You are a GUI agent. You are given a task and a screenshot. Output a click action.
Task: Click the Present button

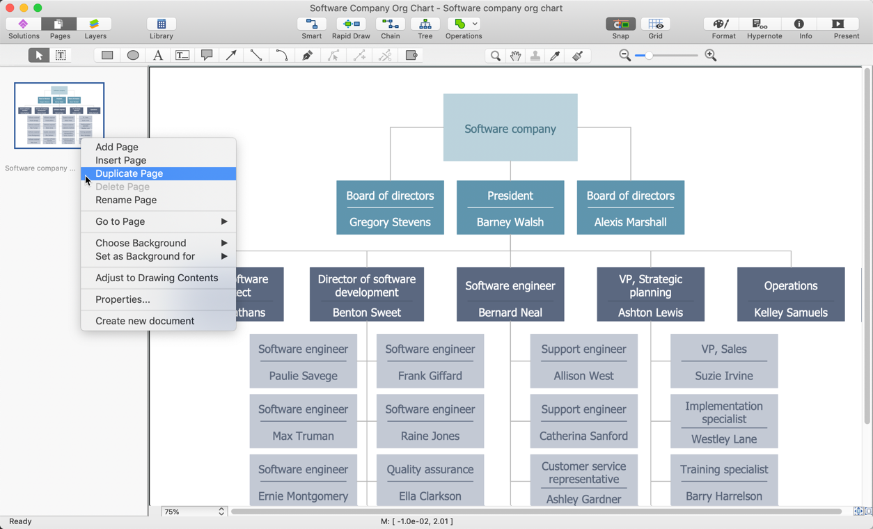[x=846, y=28]
